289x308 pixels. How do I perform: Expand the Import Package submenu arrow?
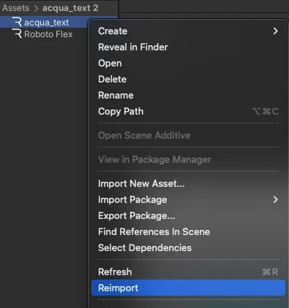point(275,199)
